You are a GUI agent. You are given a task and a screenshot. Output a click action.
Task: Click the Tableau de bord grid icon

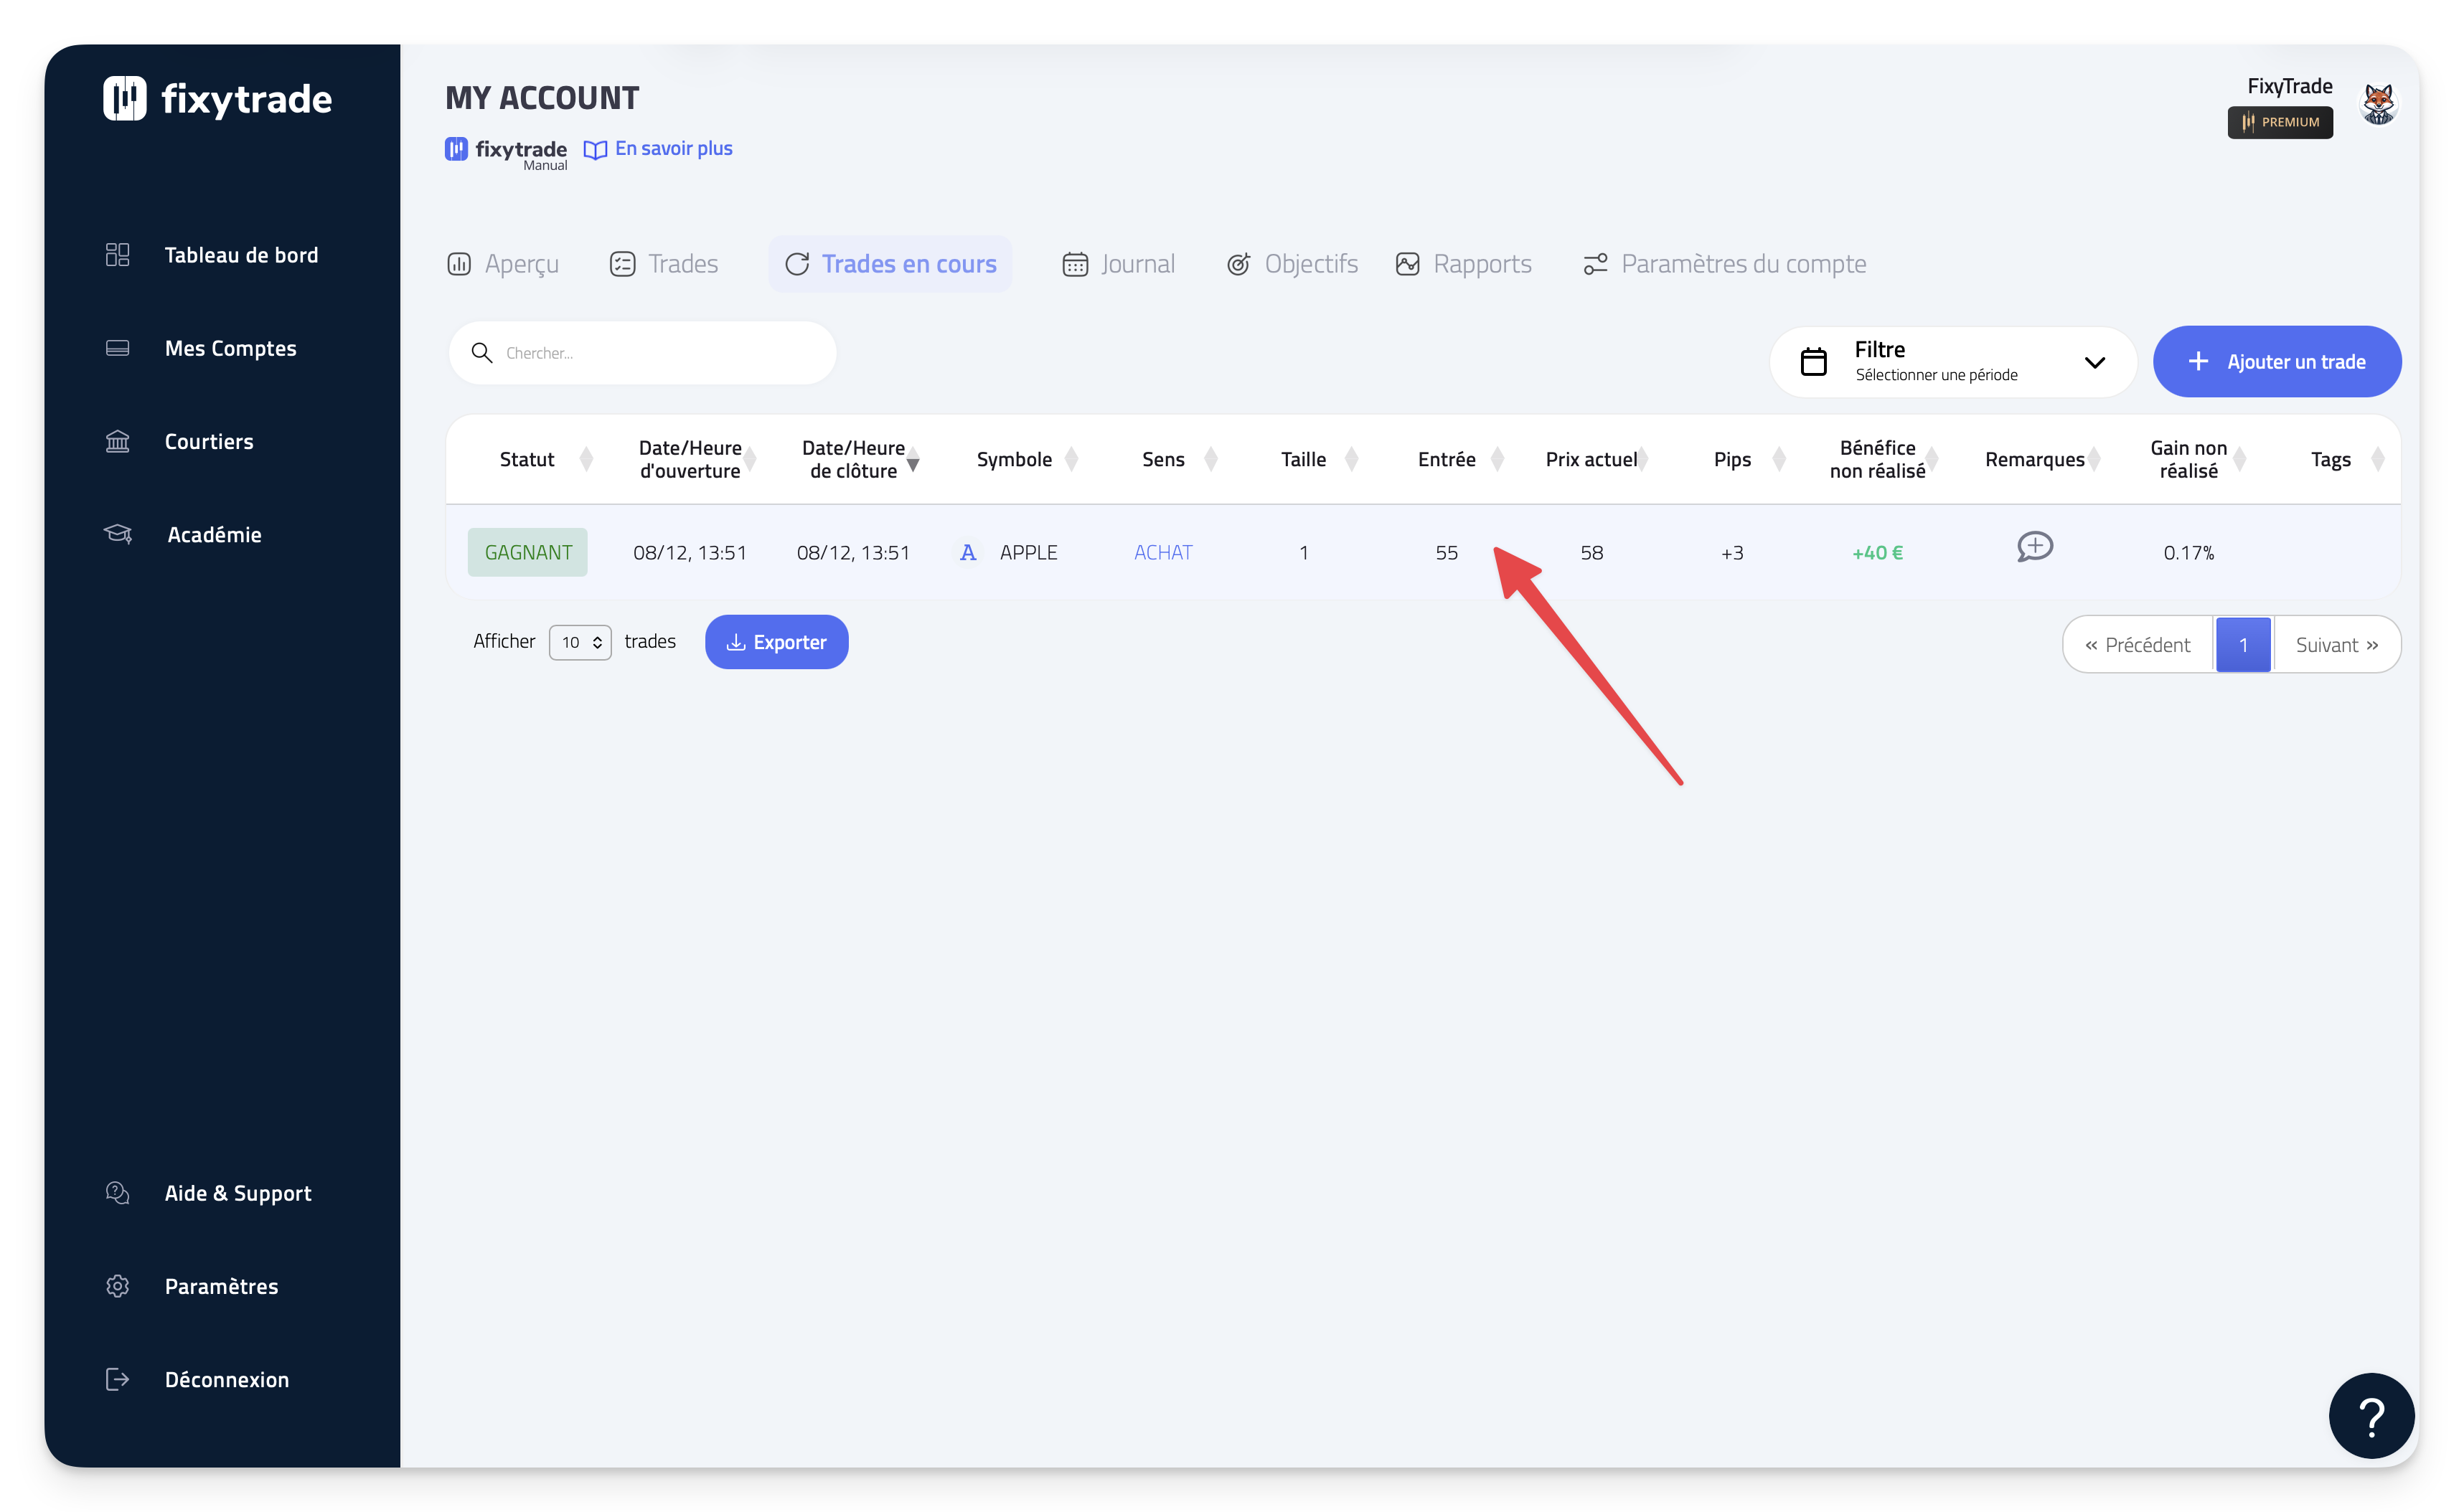117,255
